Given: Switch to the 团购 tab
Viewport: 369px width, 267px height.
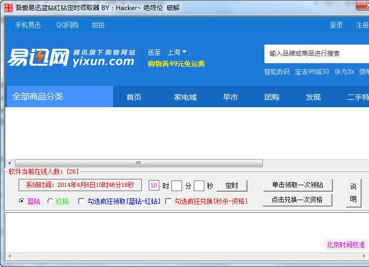Looking at the screenshot, I should click(x=272, y=97).
